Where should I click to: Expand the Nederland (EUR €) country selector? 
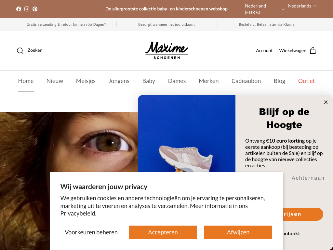pos(264,9)
